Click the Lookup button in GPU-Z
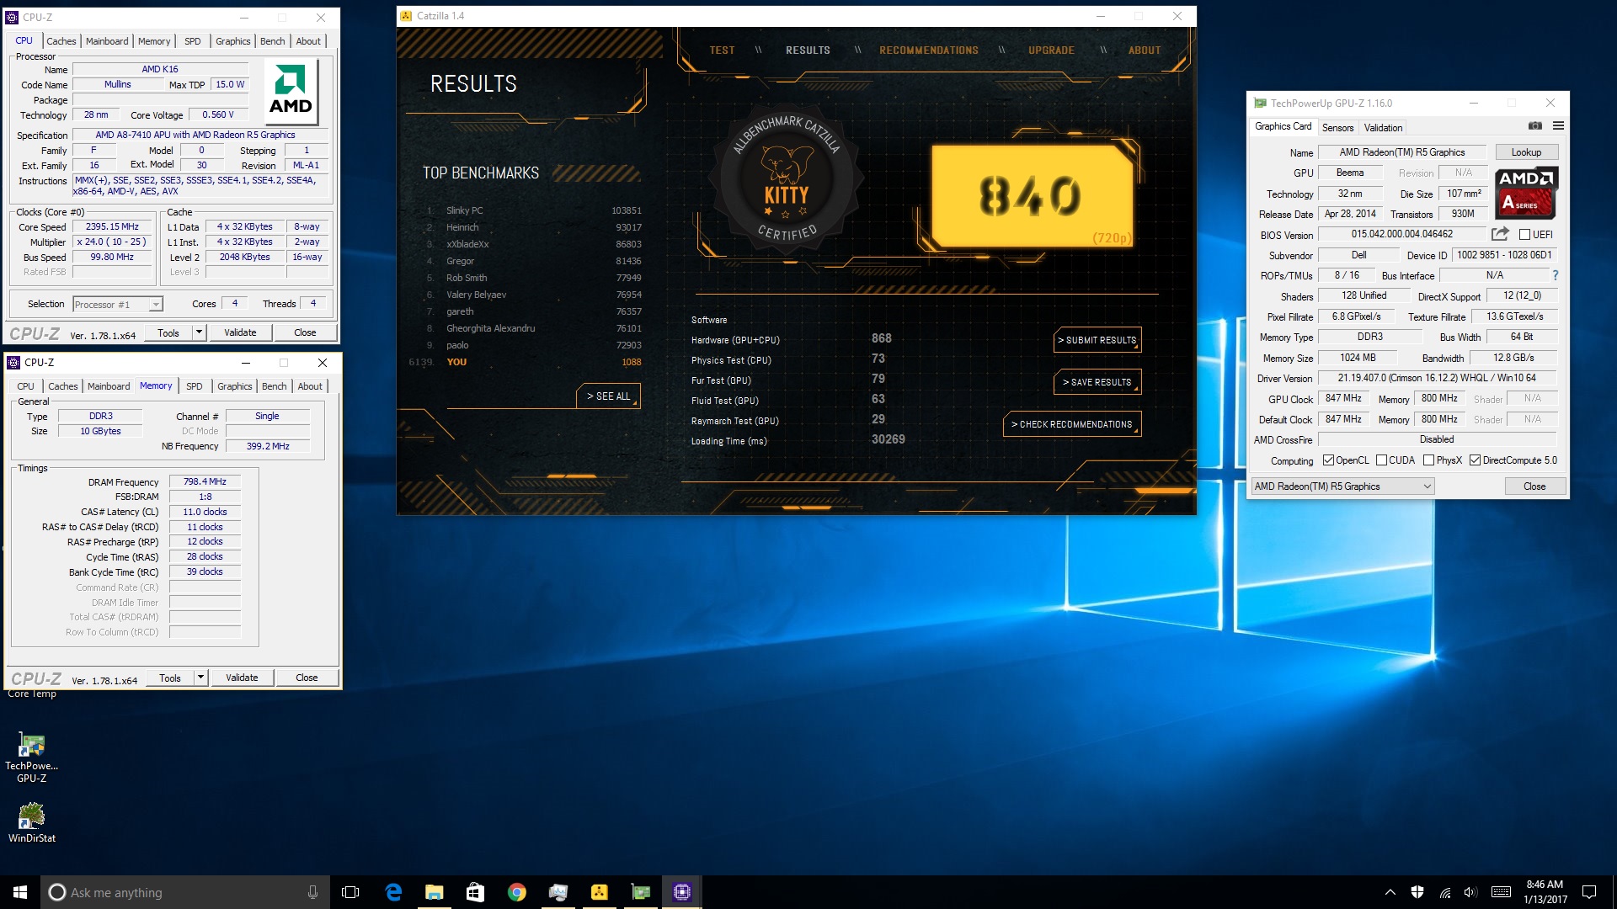The width and height of the screenshot is (1617, 909). (1526, 152)
